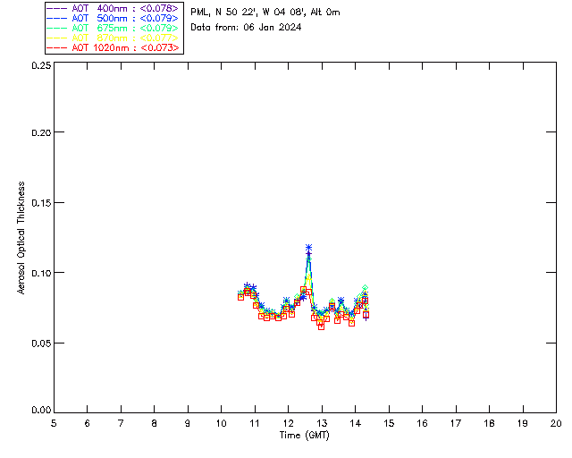Click the highest blue asterisk peak data point

point(308,248)
